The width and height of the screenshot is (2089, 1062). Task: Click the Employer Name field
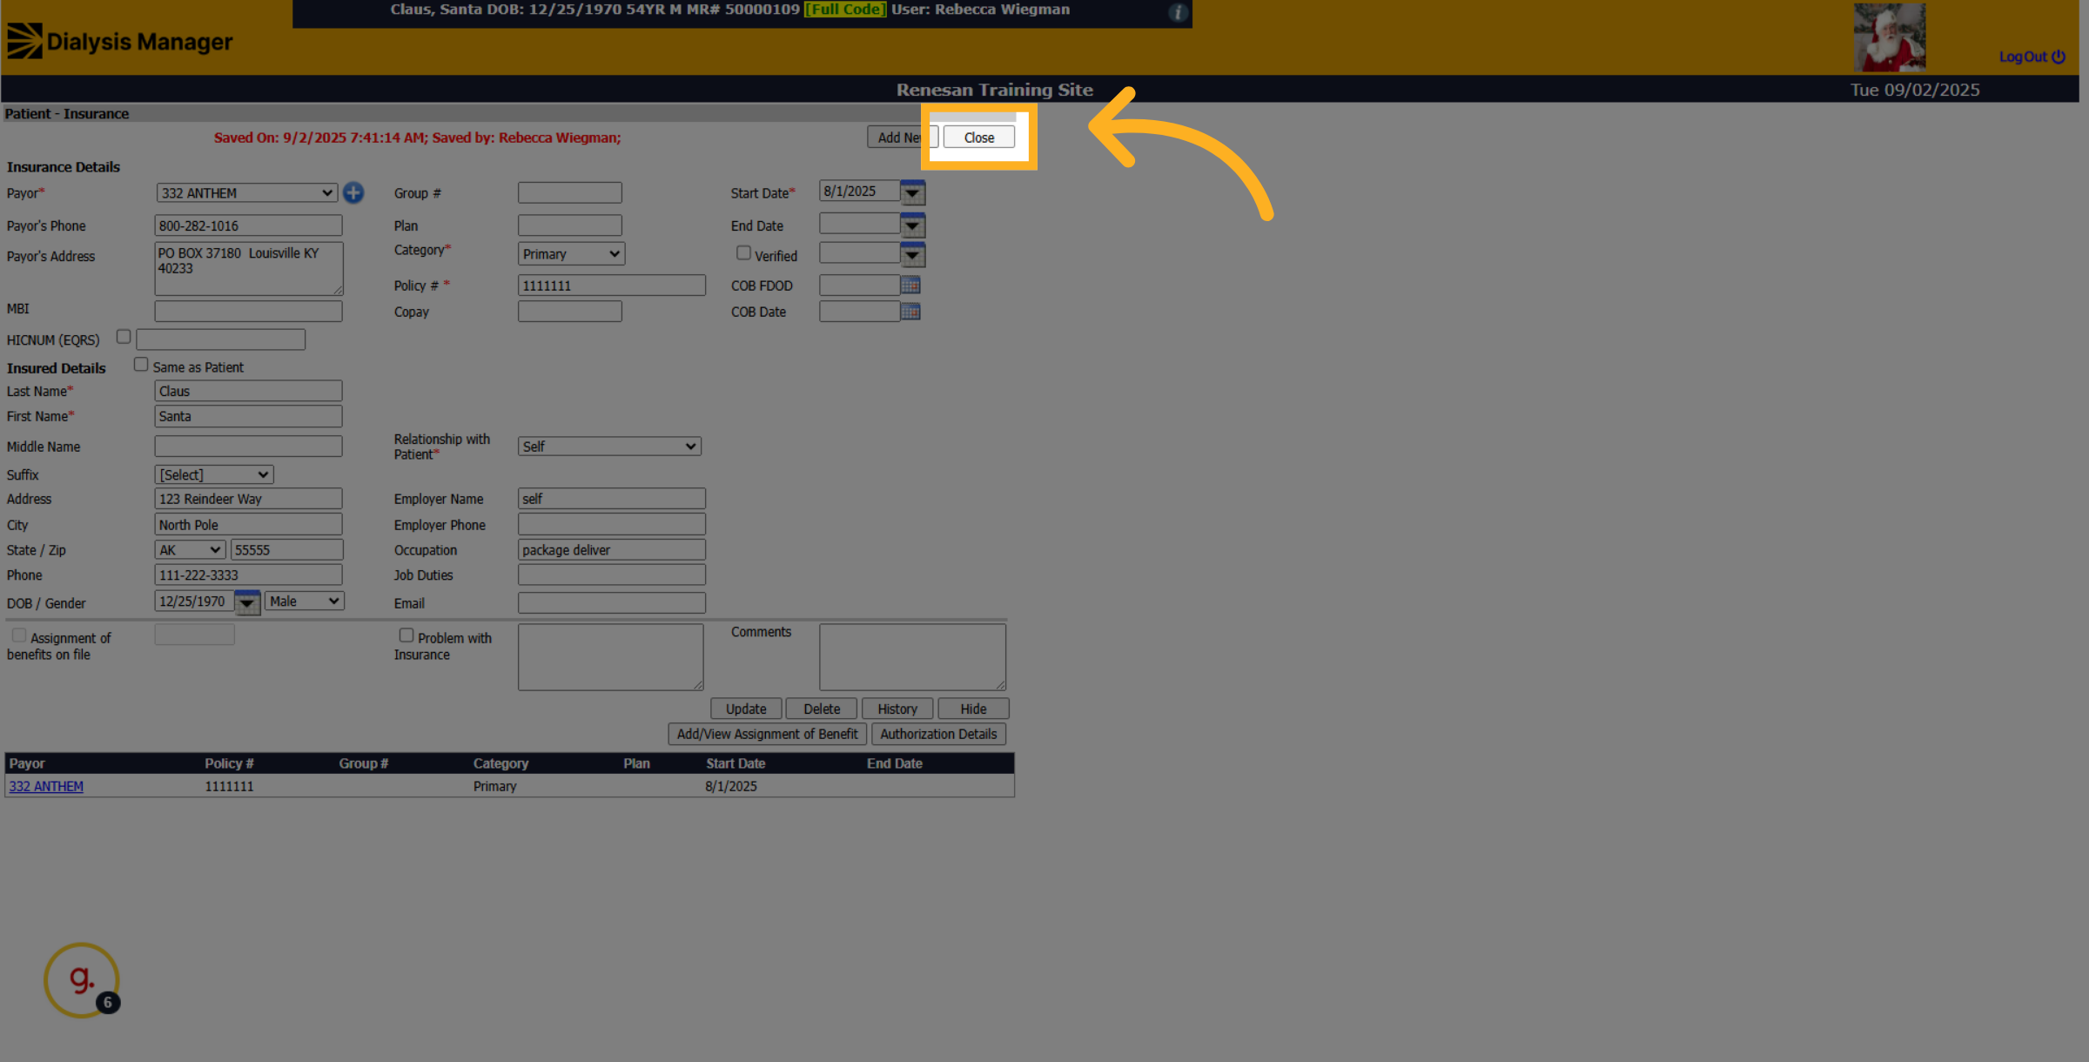(x=611, y=498)
